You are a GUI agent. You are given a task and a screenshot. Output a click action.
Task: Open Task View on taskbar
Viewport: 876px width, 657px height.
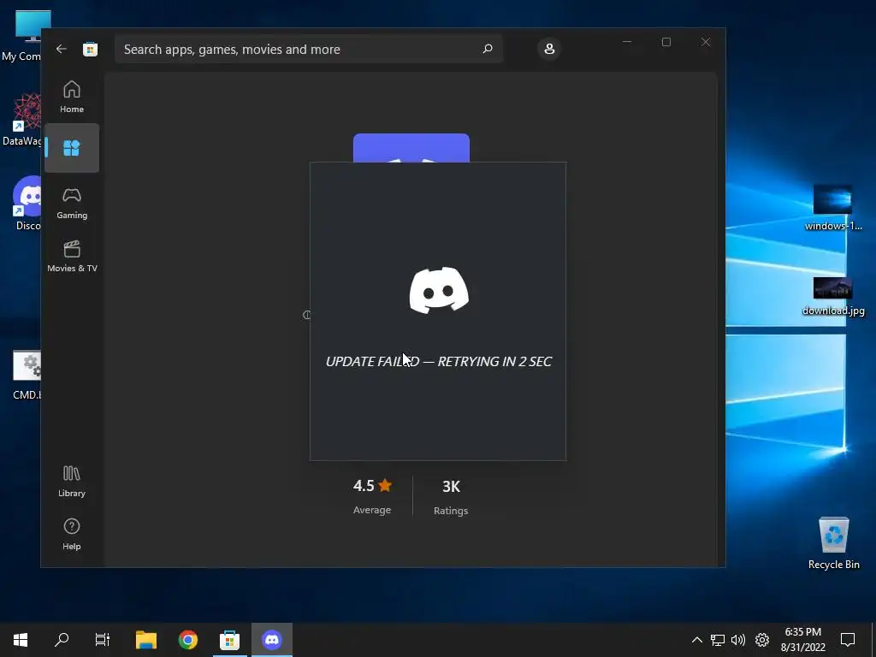point(103,640)
